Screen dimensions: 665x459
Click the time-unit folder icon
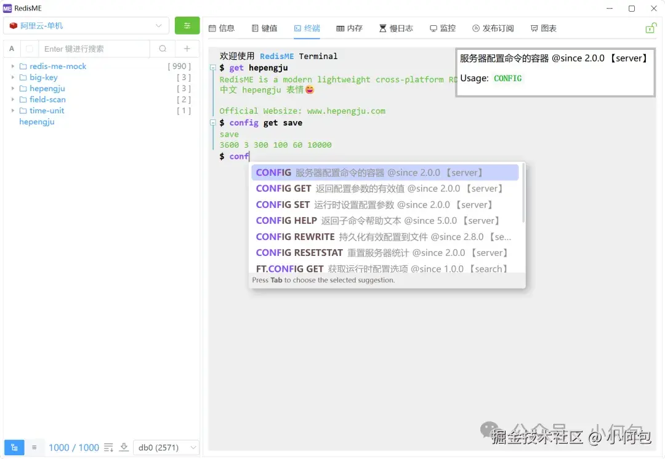(23, 110)
